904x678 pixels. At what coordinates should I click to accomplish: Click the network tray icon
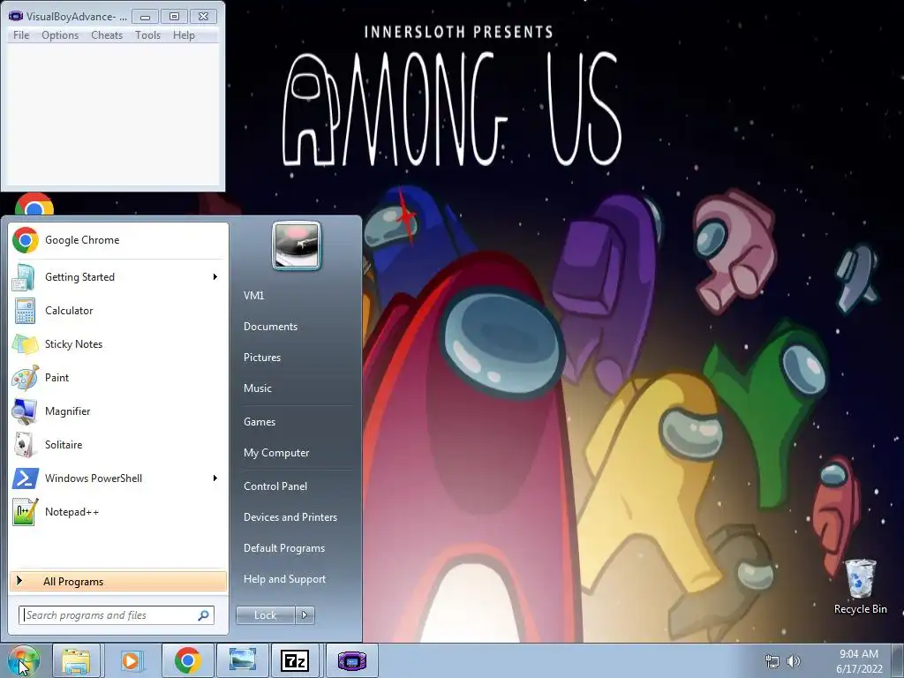coord(772,661)
